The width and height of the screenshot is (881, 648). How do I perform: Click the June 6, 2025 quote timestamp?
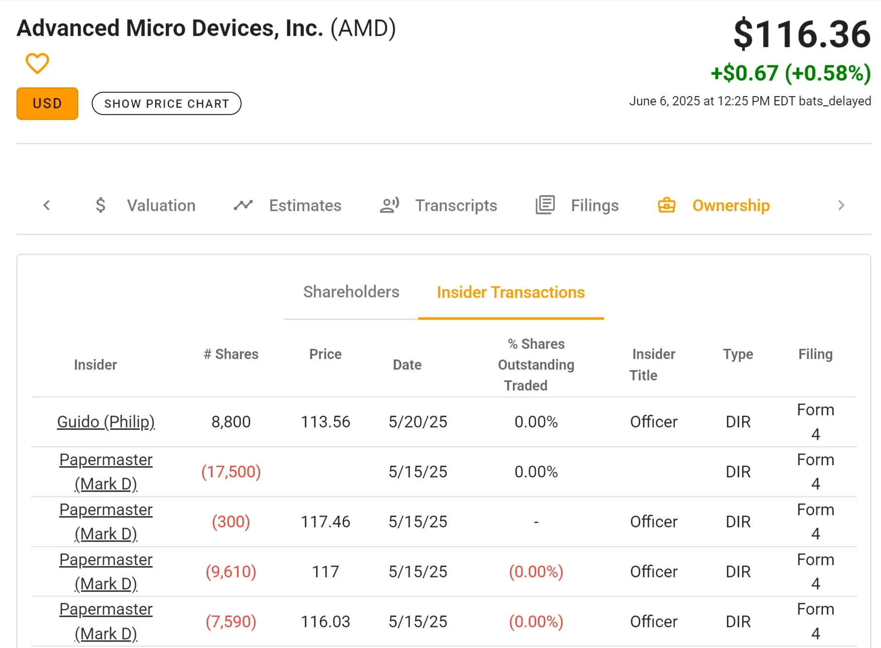coord(750,101)
